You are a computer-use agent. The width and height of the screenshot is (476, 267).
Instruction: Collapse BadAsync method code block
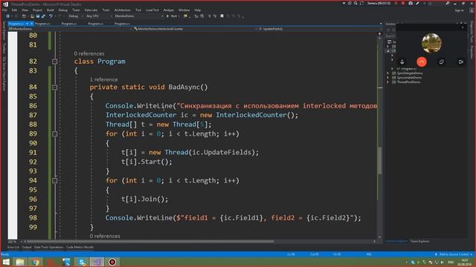click(54, 88)
